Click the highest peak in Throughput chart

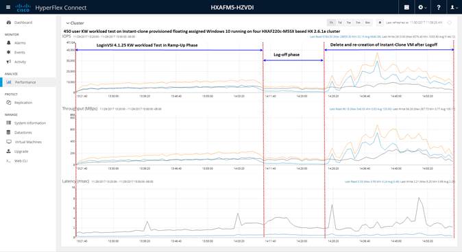(377, 125)
